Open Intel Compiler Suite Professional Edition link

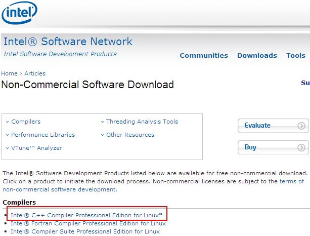pyautogui.click(x=85, y=231)
